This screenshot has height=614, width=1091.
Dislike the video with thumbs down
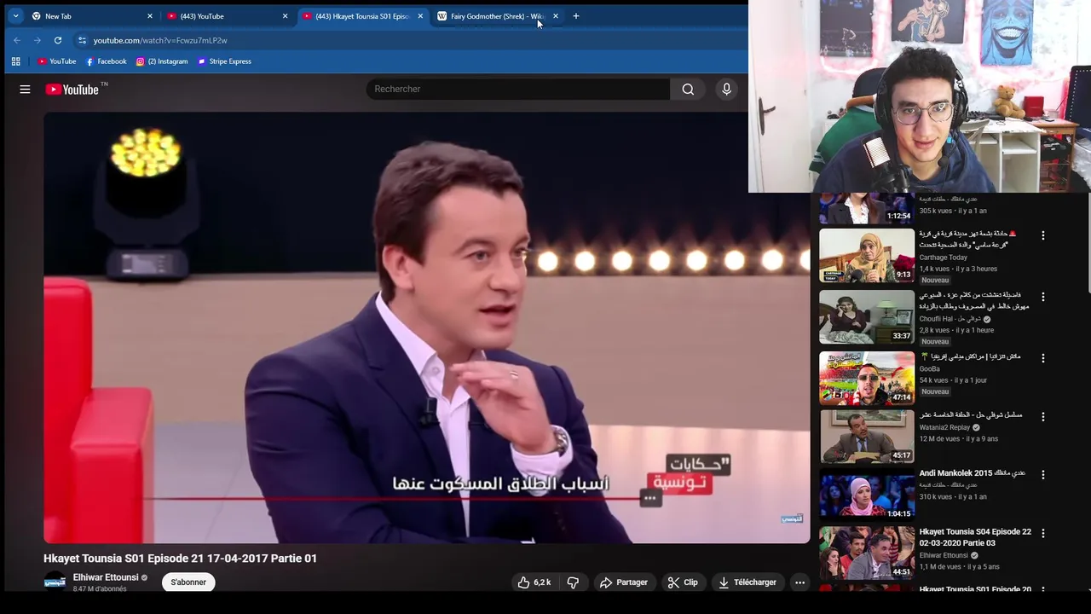coord(573,582)
